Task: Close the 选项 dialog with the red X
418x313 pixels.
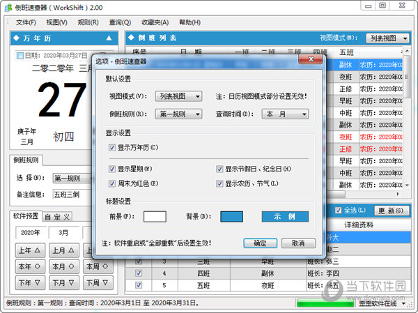Action: point(311,59)
